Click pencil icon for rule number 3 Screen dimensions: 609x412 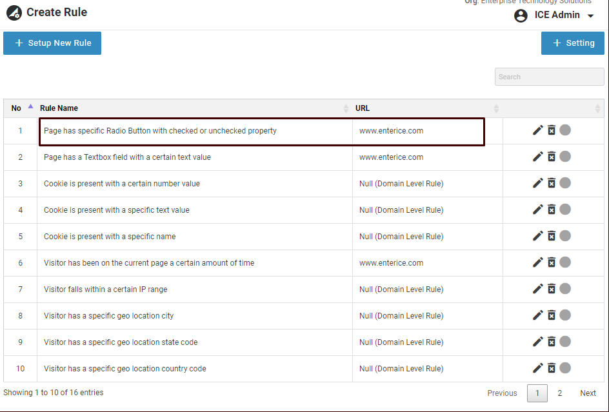pyautogui.click(x=537, y=183)
